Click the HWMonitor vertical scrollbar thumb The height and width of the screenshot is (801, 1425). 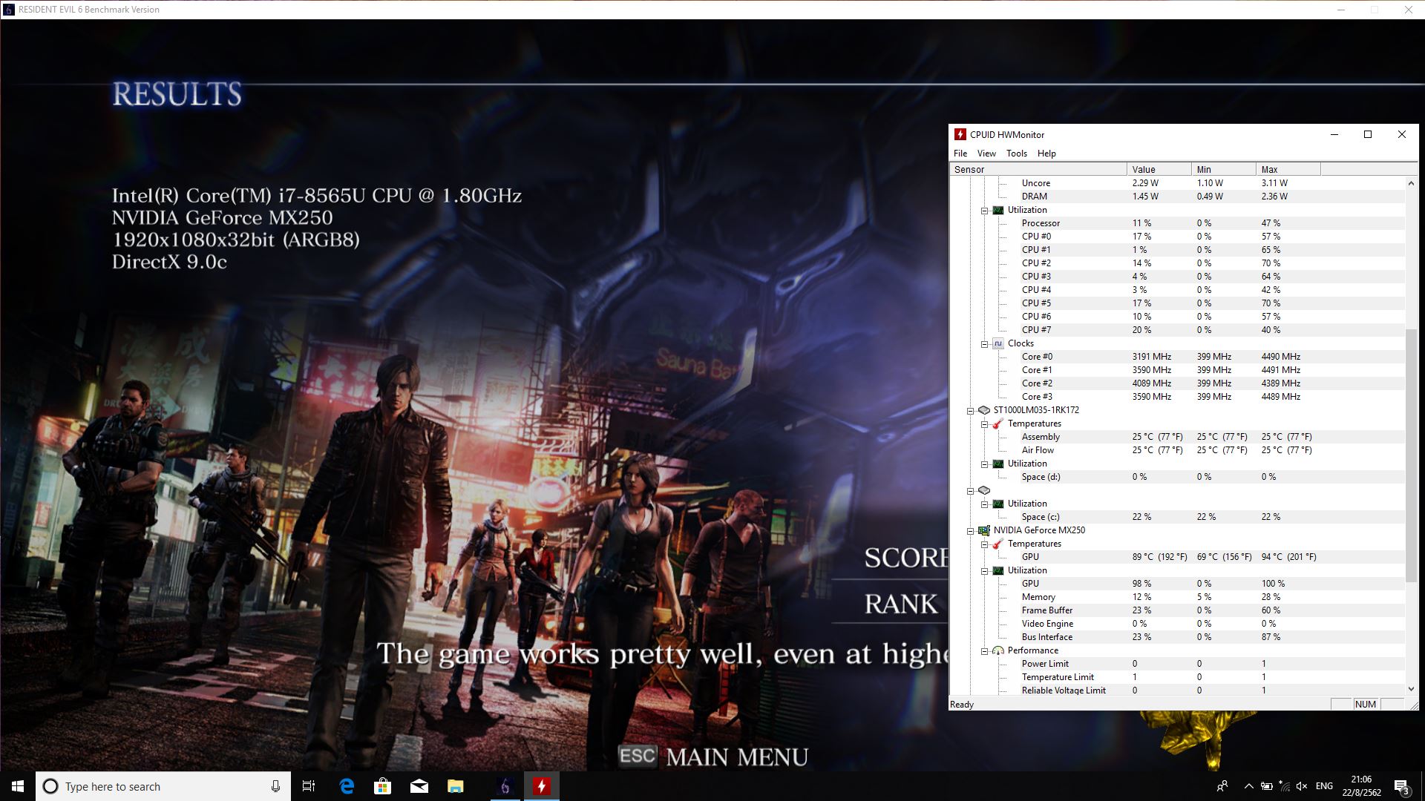1411,454
